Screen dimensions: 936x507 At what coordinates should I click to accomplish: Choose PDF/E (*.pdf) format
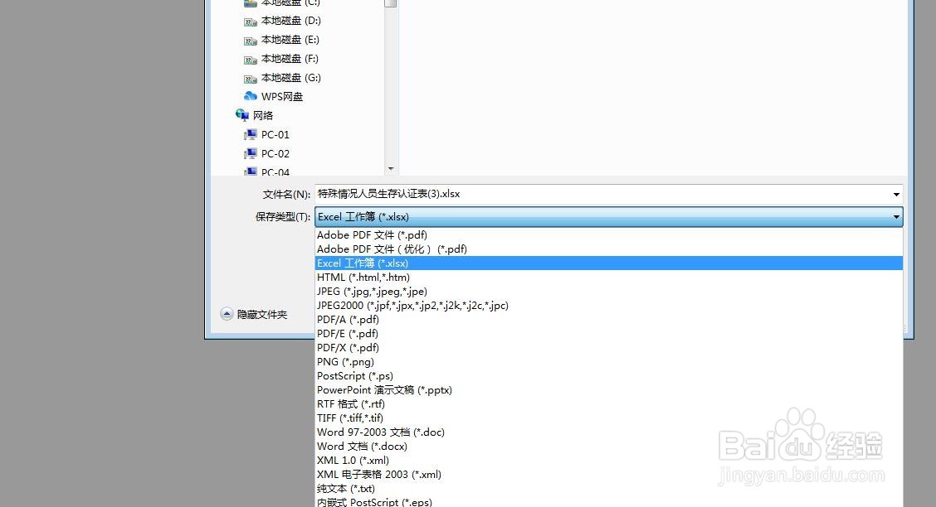click(609, 334)
